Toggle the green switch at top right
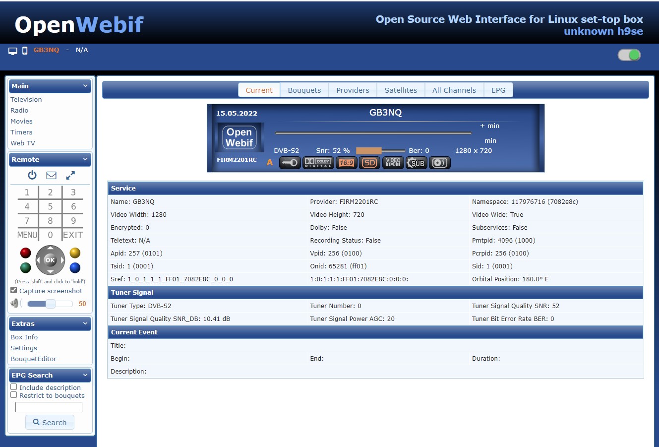Screen dimensions: 659x447 click(629, 55)
